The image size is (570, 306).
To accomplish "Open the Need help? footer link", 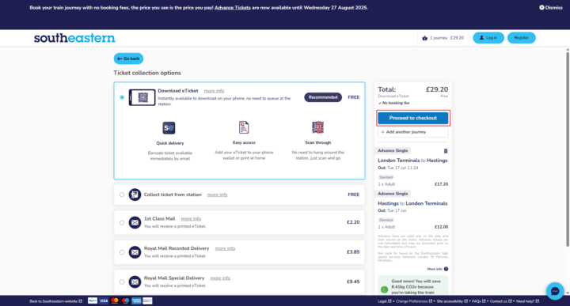I will click(x=527, y=301).
